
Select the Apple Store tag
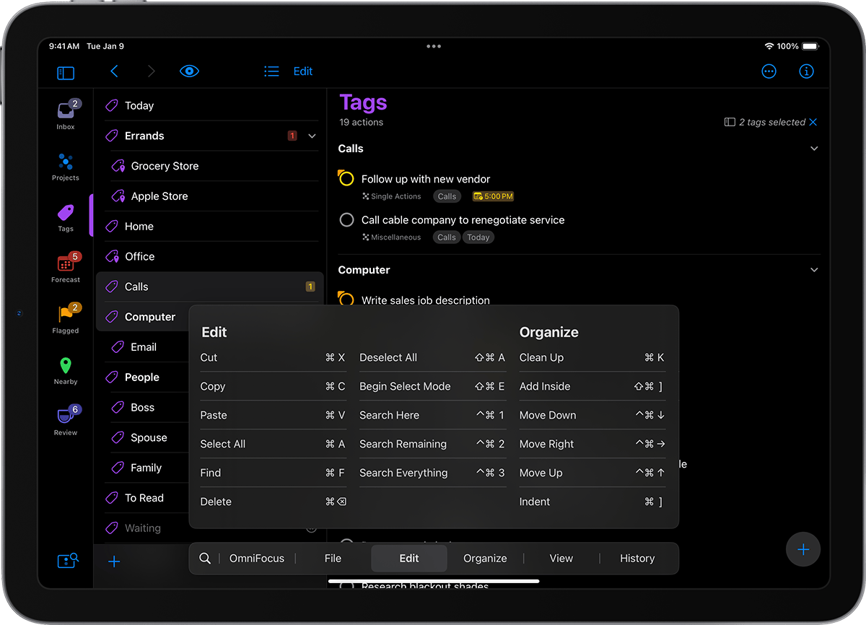click(211, 196)
